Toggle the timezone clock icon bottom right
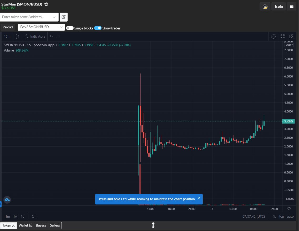Screen dimensions: 299x231 click(x=289, y=208)
